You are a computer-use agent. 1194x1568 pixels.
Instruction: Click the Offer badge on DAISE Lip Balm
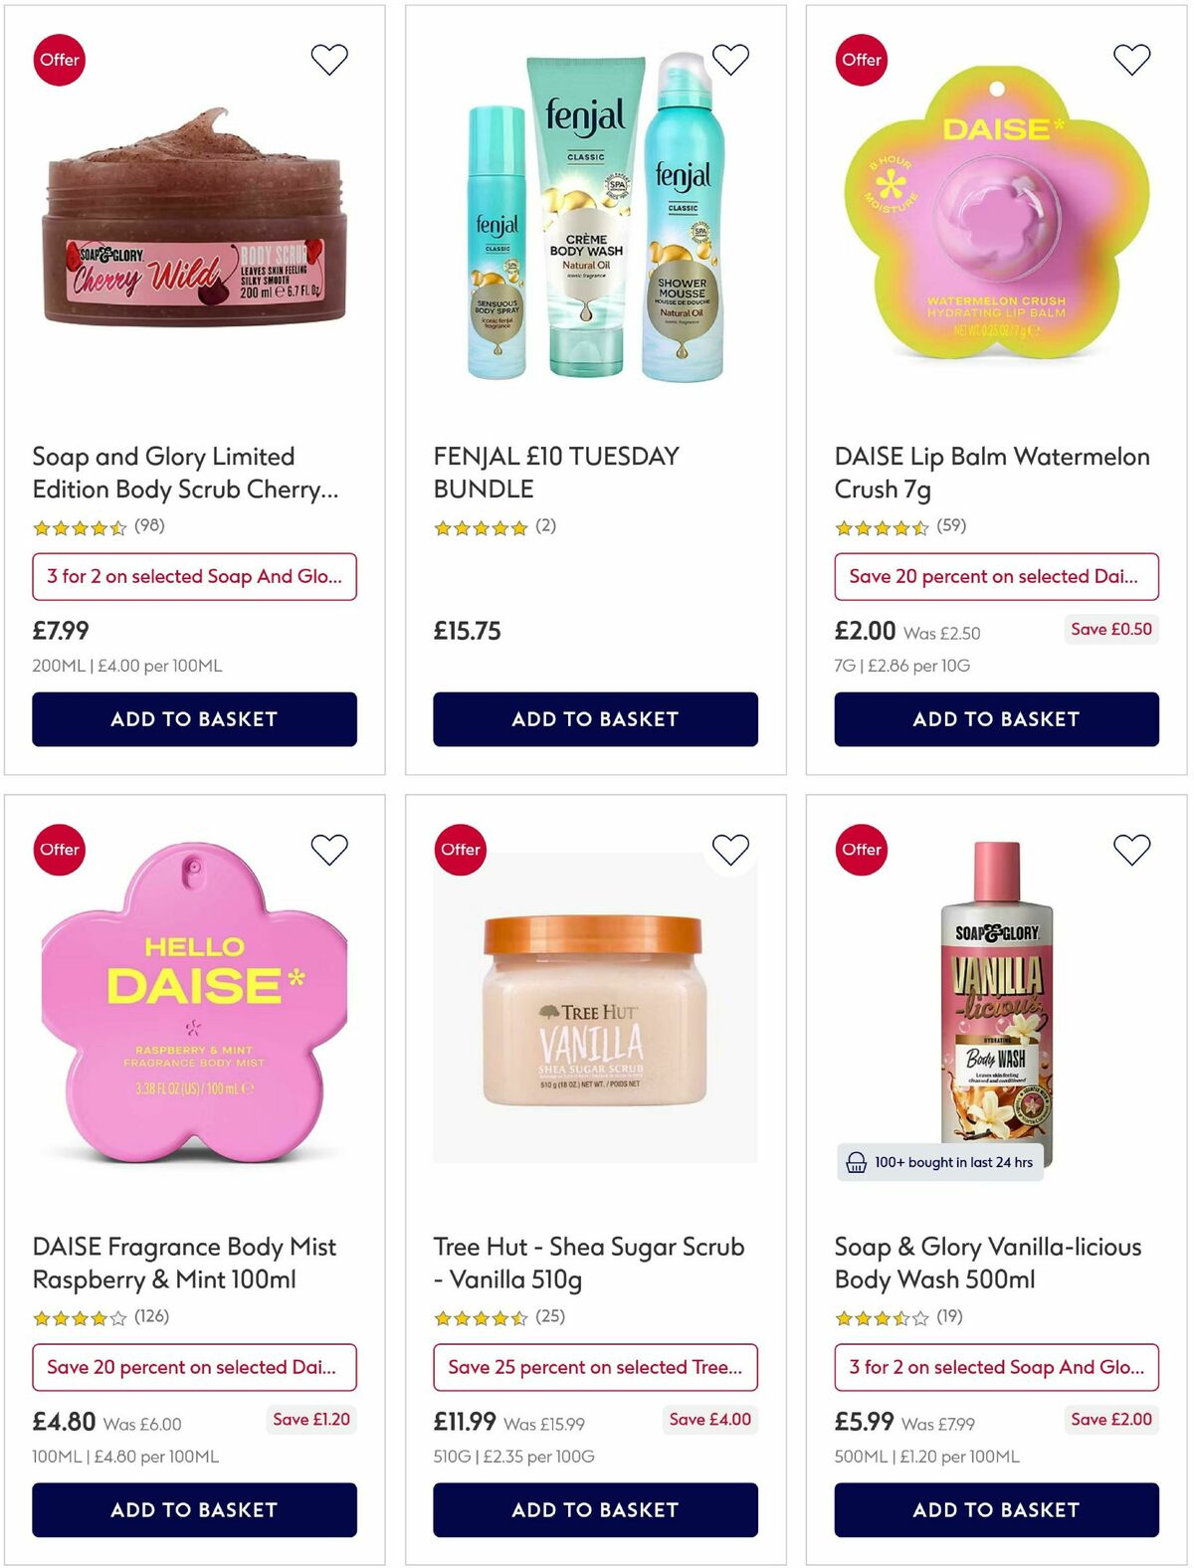click(860, 60)
